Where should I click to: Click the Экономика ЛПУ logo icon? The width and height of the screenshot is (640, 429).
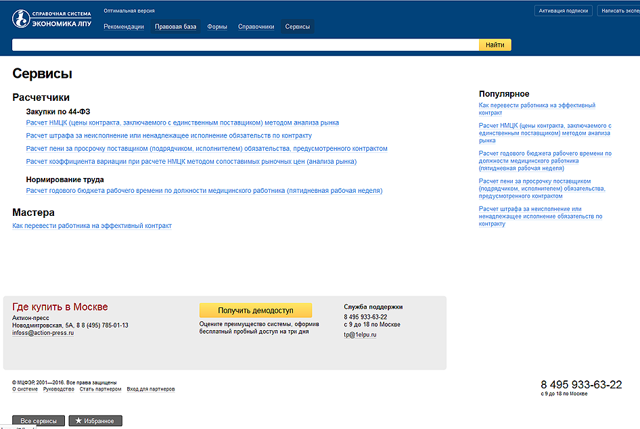21,19
